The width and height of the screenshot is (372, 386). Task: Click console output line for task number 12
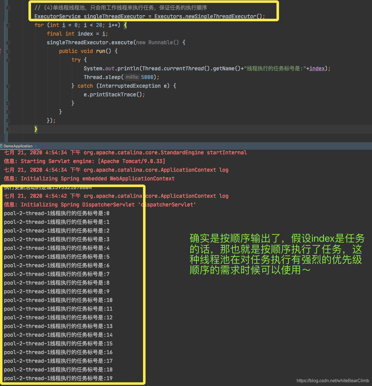point(58,318)
